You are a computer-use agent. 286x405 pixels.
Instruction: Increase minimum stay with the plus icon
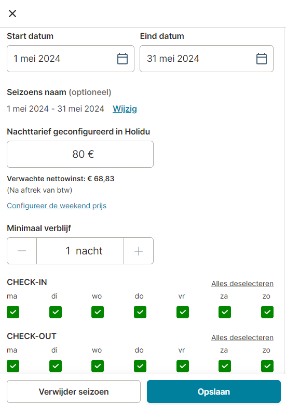point(139,251)
